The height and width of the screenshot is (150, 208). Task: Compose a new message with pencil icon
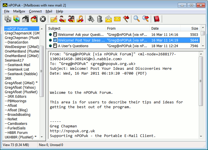[x=54, y=19]
